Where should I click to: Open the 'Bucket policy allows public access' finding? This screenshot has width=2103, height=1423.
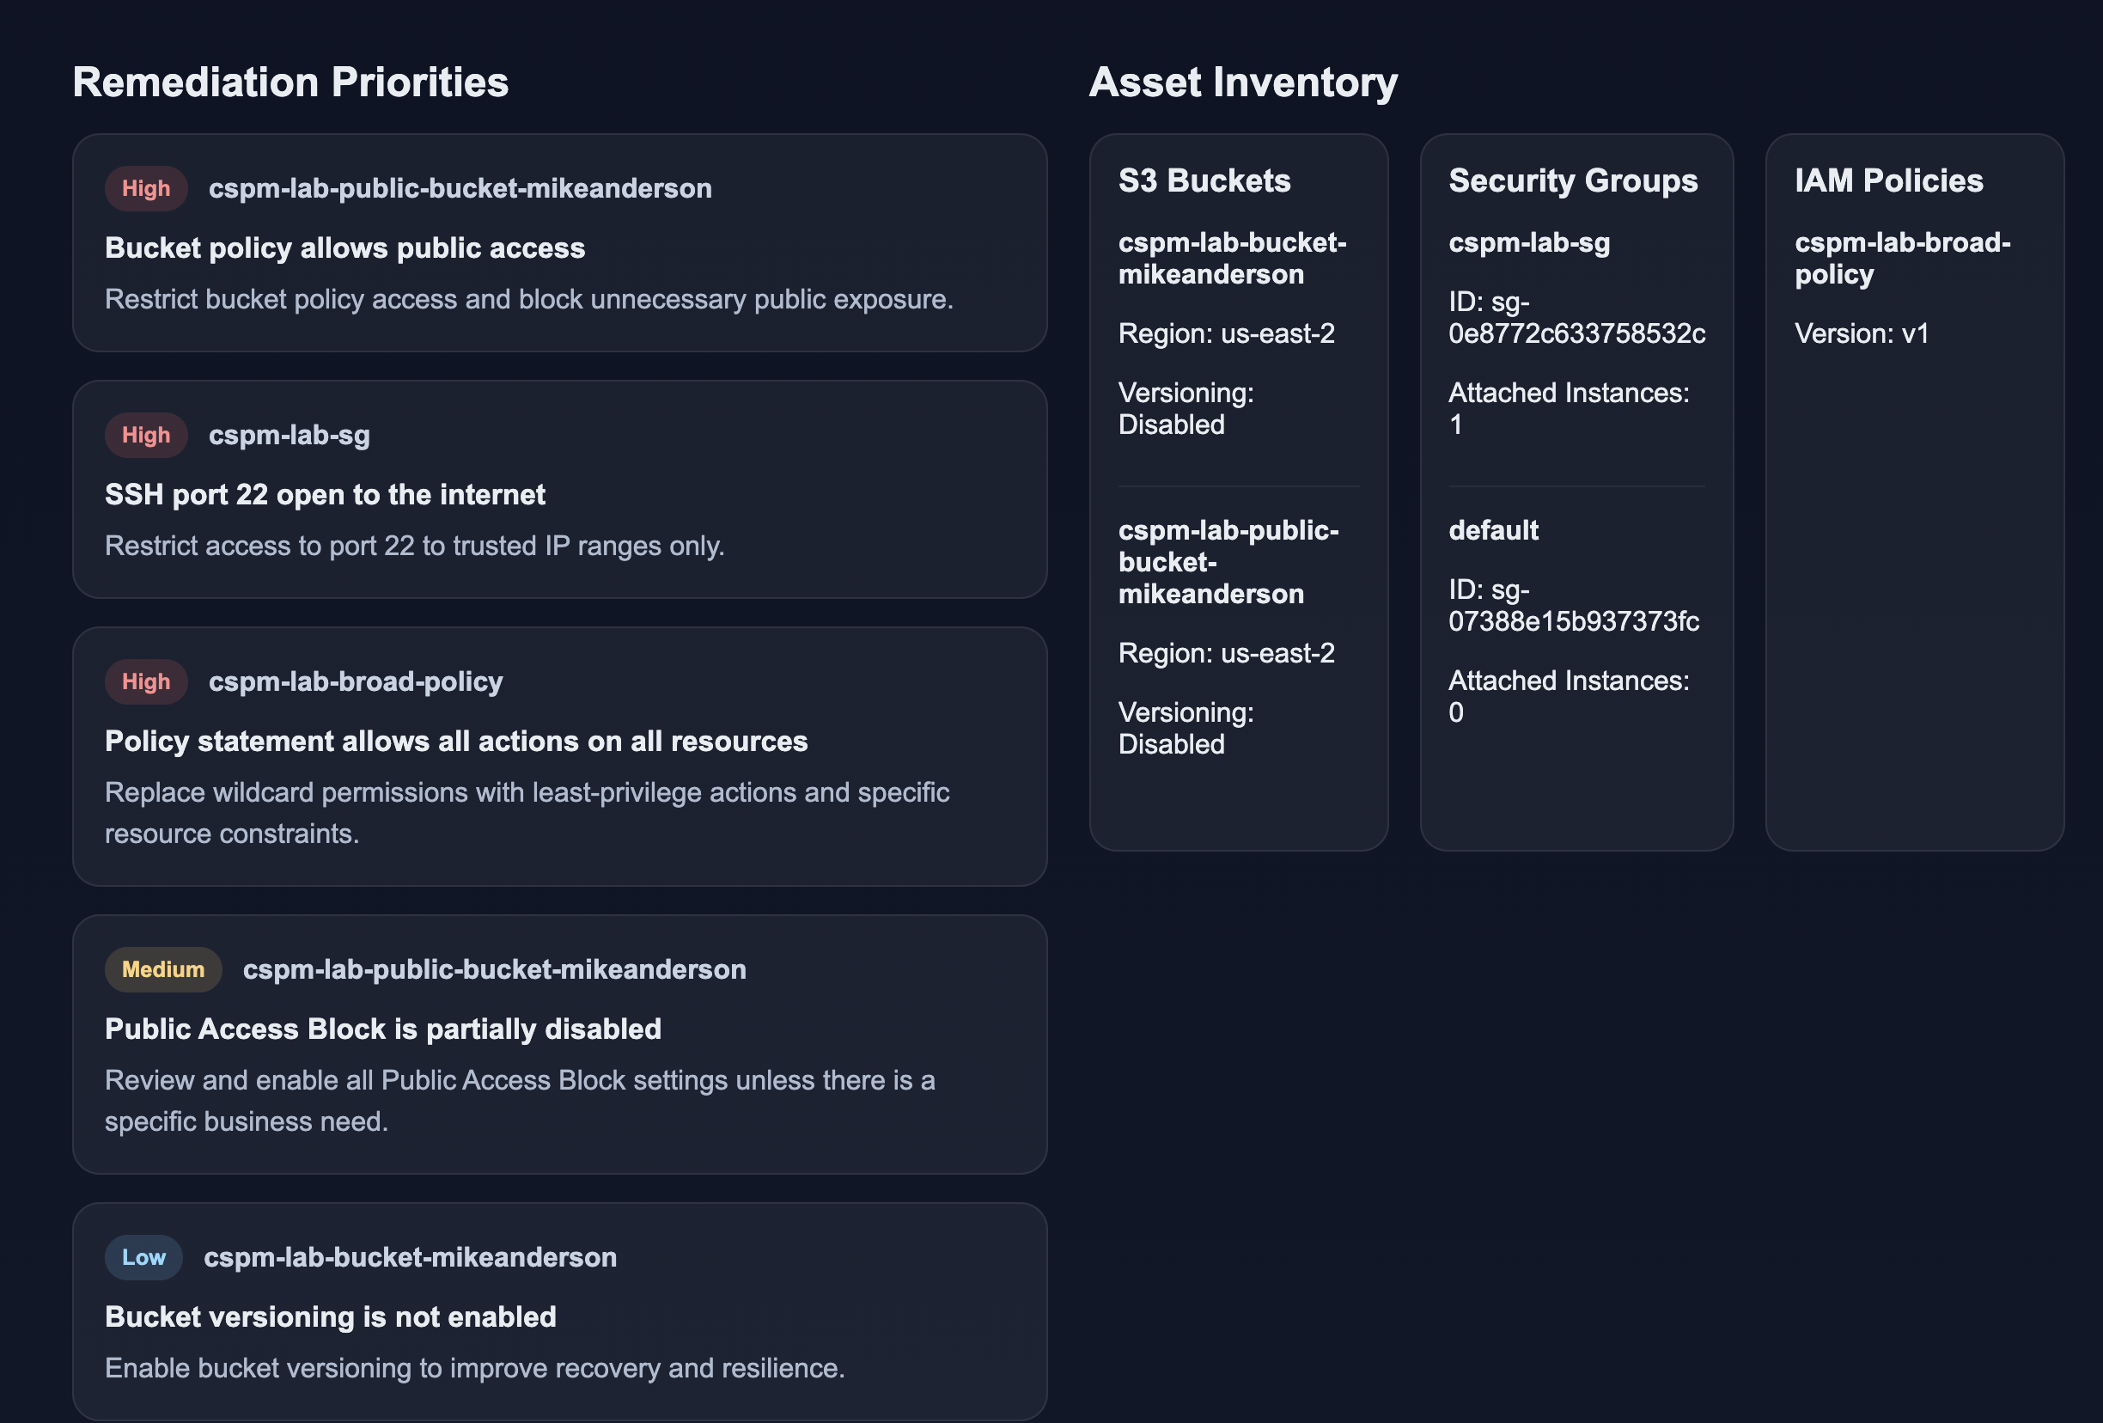344,248
